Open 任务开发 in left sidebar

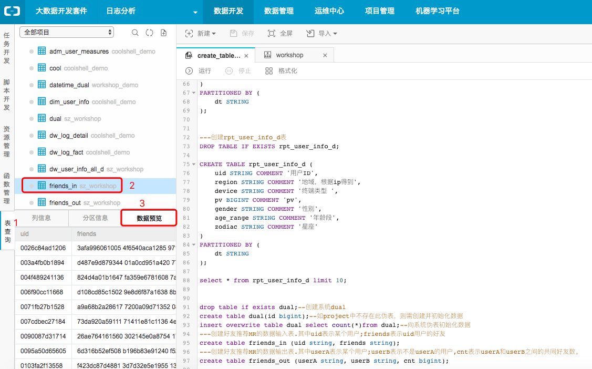(x=7, y=48)
